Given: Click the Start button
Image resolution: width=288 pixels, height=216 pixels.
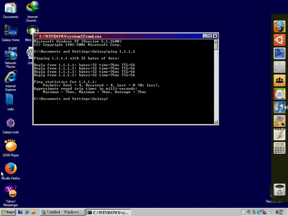Looking at the screenshot, I should (8, 212).
